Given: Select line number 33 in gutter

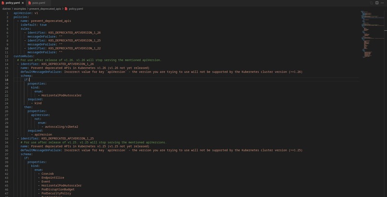Looking at the screenshot, I should (x=7, y=139).
